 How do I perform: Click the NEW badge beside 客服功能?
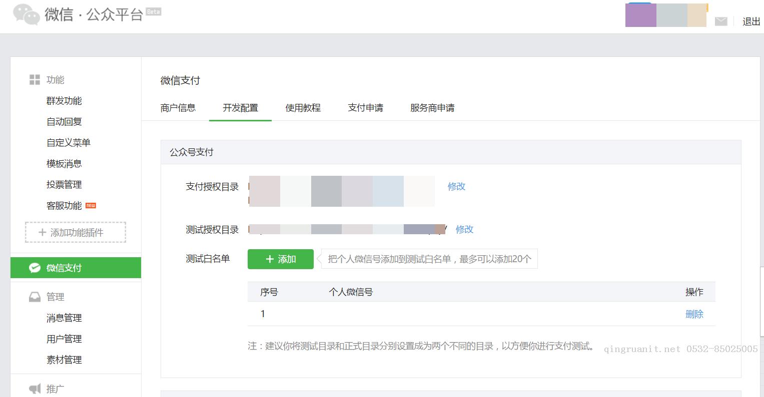[91, 205]
